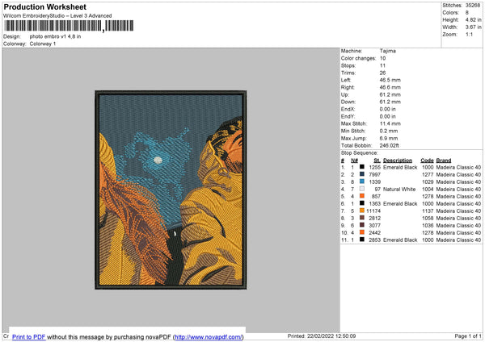Click the 'Description' column header
Image resolution: width=485 pixels, height=342 pixels.
(398, 161)
